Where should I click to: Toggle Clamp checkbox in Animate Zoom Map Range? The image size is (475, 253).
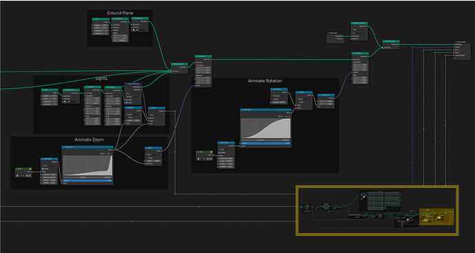pyautogui.click(x=43, y=169)
